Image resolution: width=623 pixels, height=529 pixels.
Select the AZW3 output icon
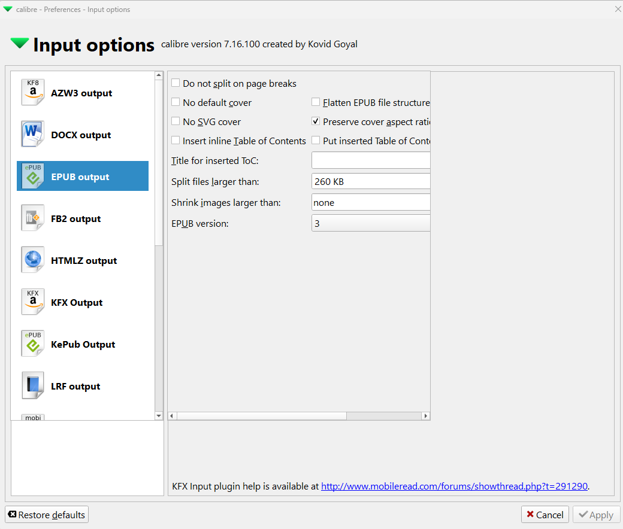[33, 93]
